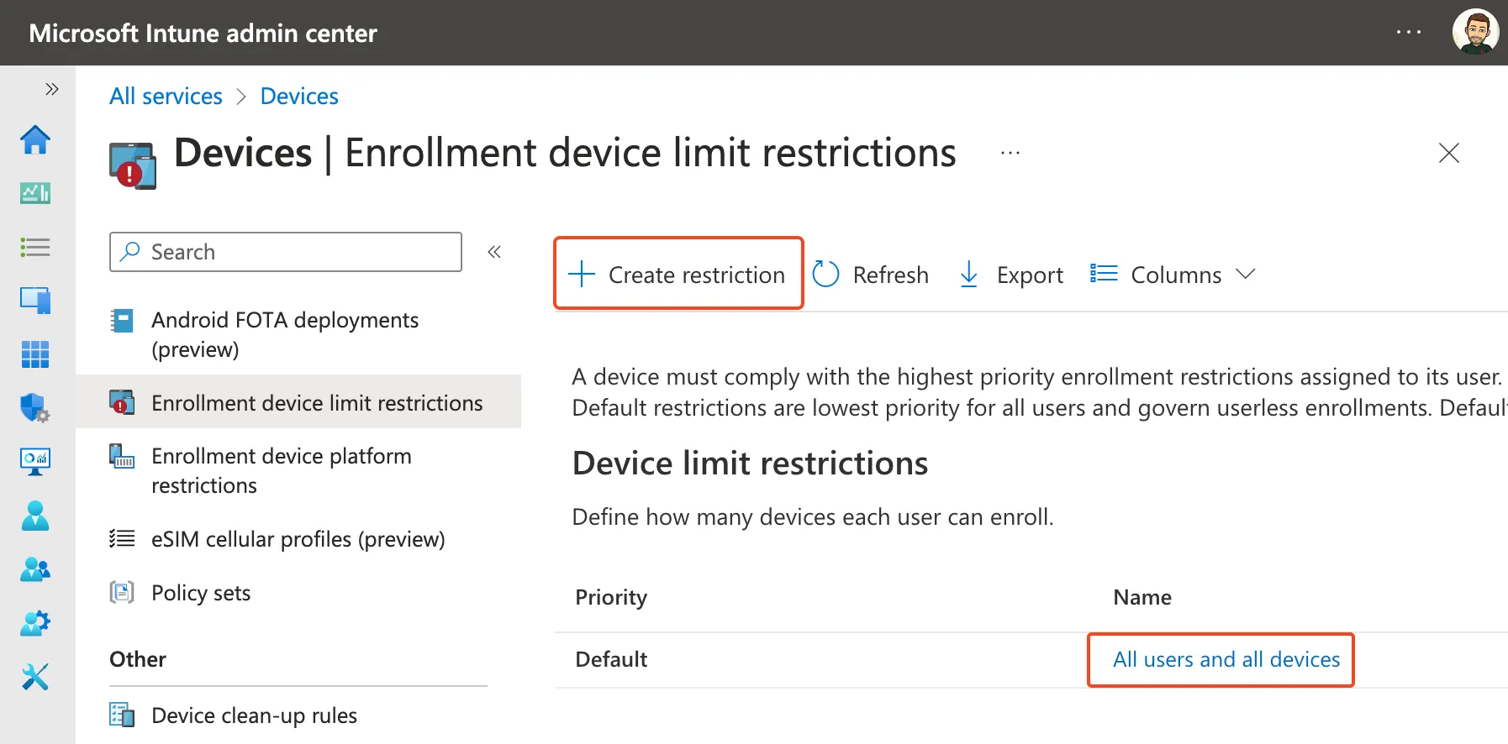
Task: Click the Export button
Action: (x=1011, y=275)
